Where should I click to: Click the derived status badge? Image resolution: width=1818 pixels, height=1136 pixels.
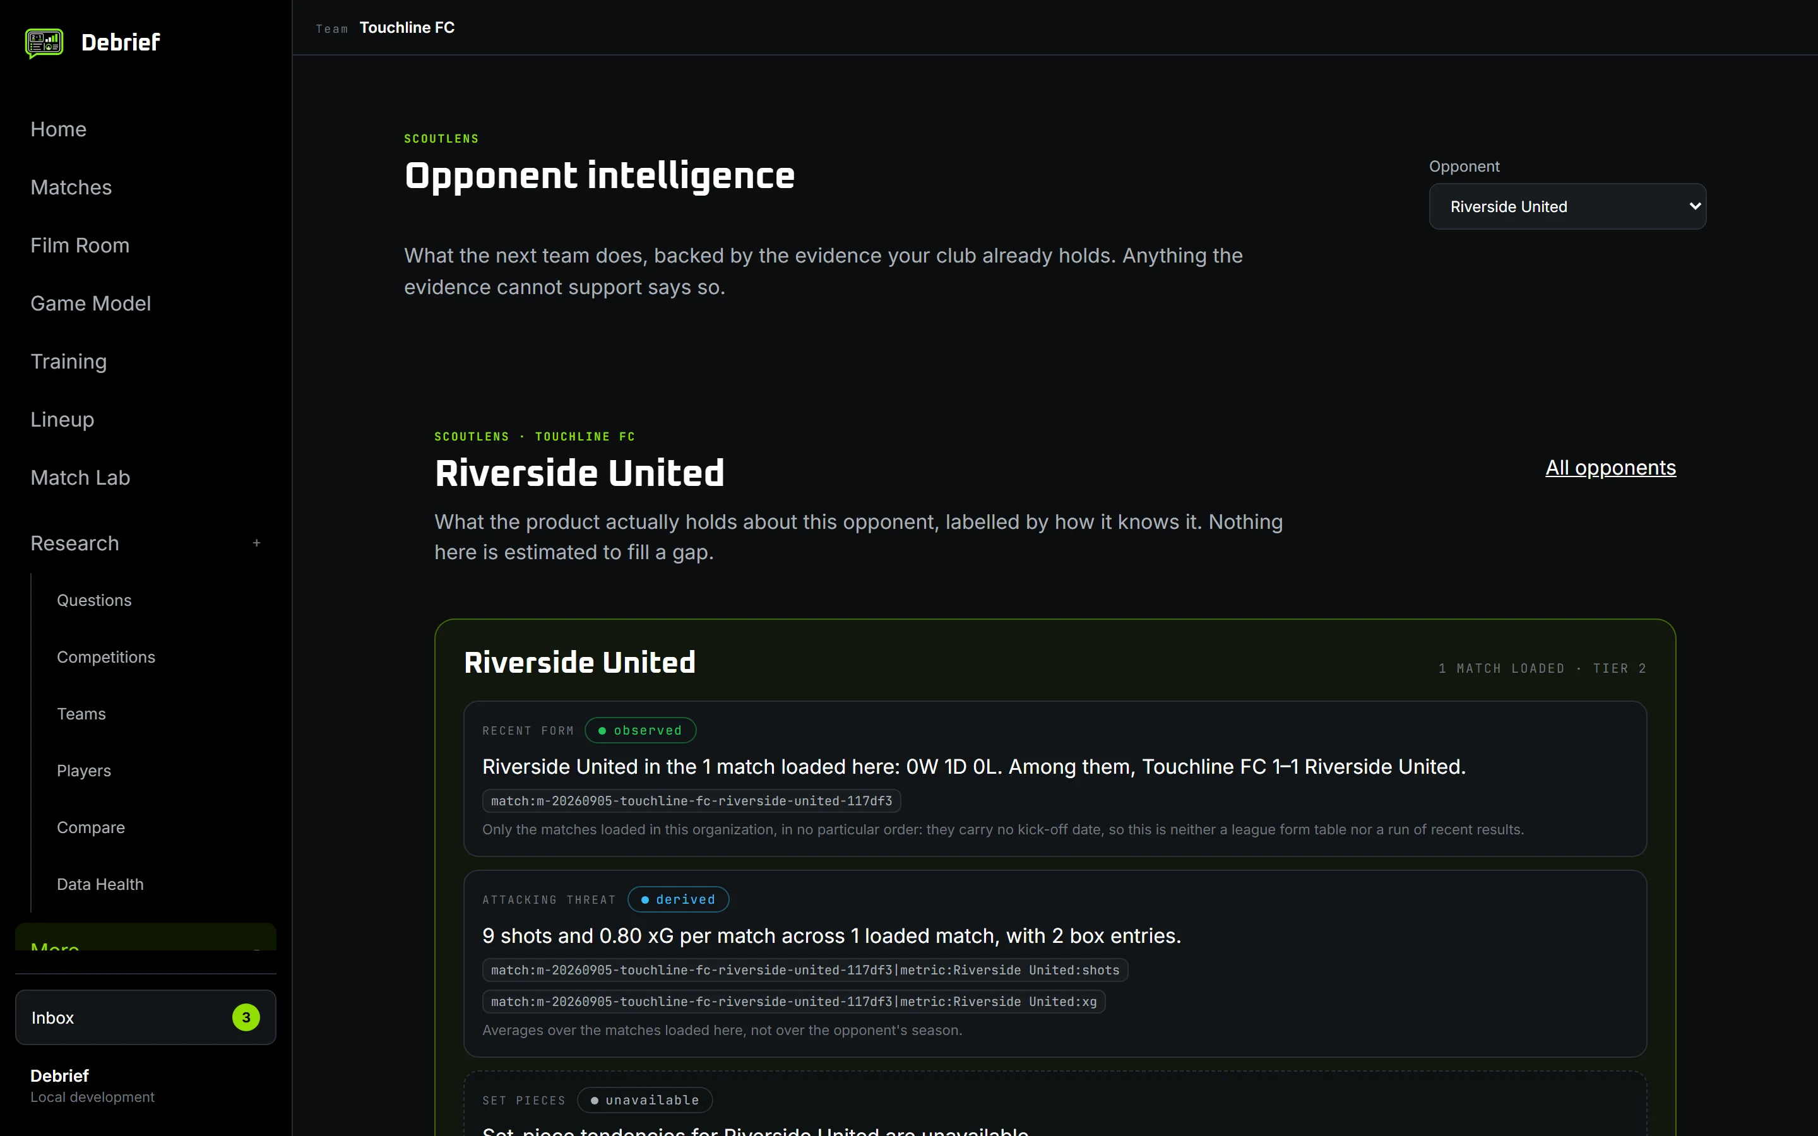pyautogui.click(x=677, y=899)
